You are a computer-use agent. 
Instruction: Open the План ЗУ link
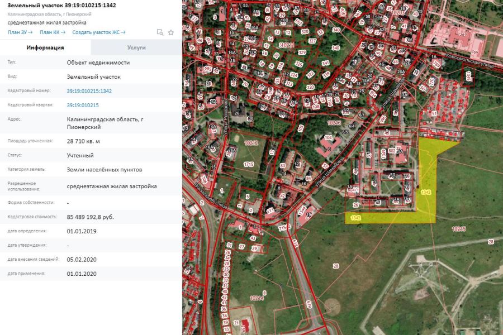pyautogui.click(x=20, y=32)
